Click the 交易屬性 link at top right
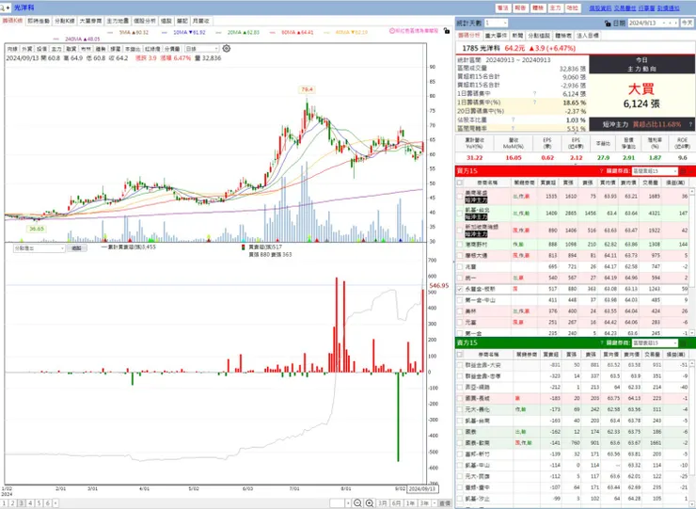Image resolution: width=696 pixels, height=509 pixels. pyautogui.click(x=625, y=8)
